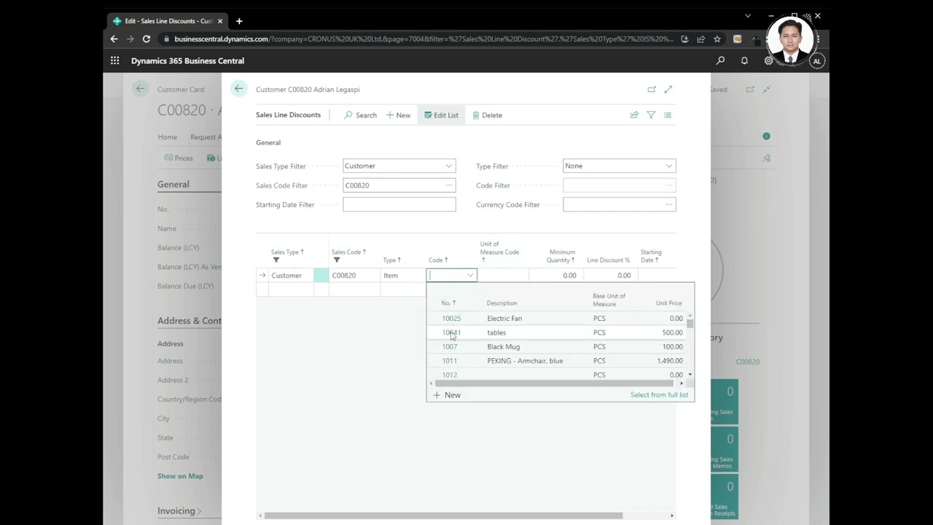
Task: Close the Sales Line Discounts browser tab
Action: (219, 21)
